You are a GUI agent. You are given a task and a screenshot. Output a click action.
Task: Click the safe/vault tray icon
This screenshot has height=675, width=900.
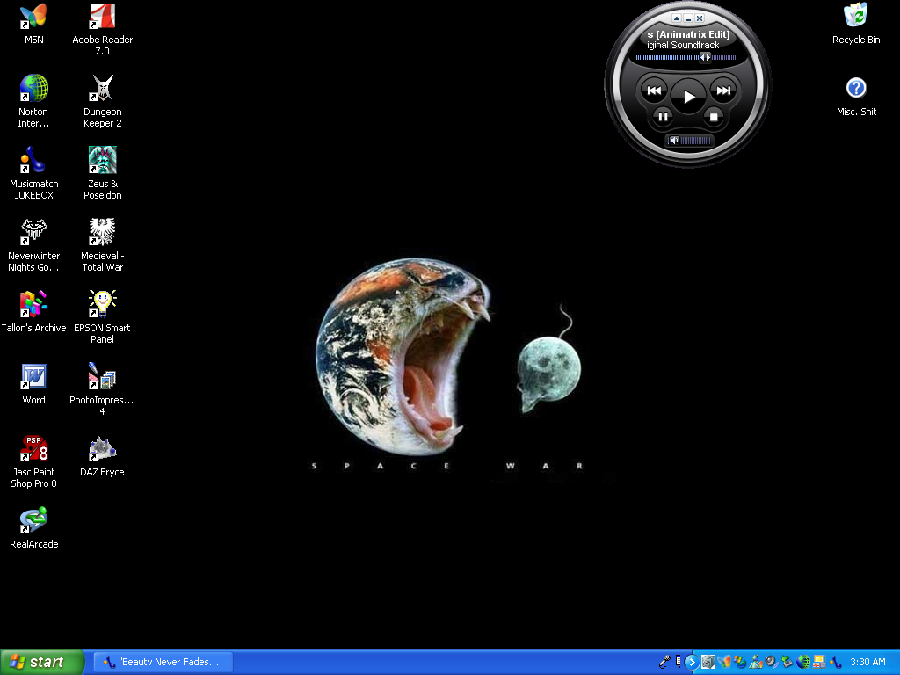[708, 663]
